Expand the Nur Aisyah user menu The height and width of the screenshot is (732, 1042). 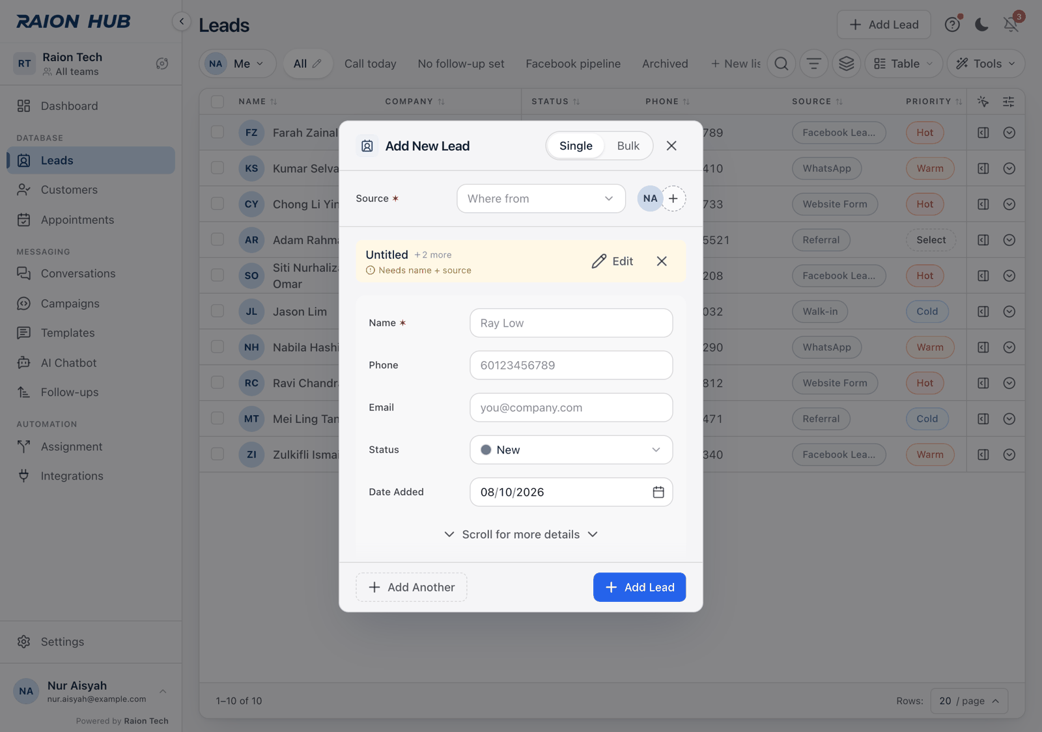click(x=91, y=692)
